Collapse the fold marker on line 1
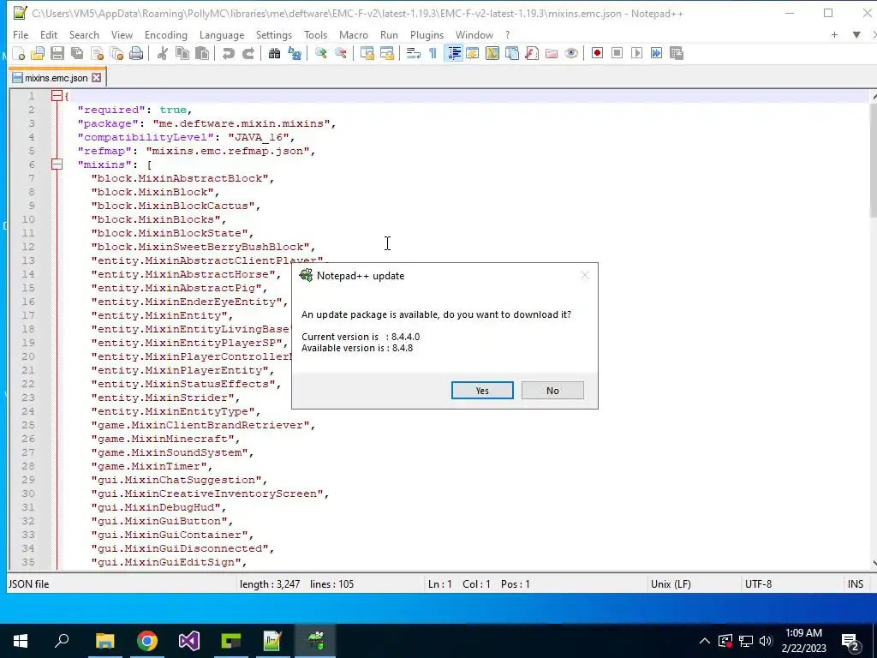The width and height of the screenshot is (877, 658). (x=57, y=96)
